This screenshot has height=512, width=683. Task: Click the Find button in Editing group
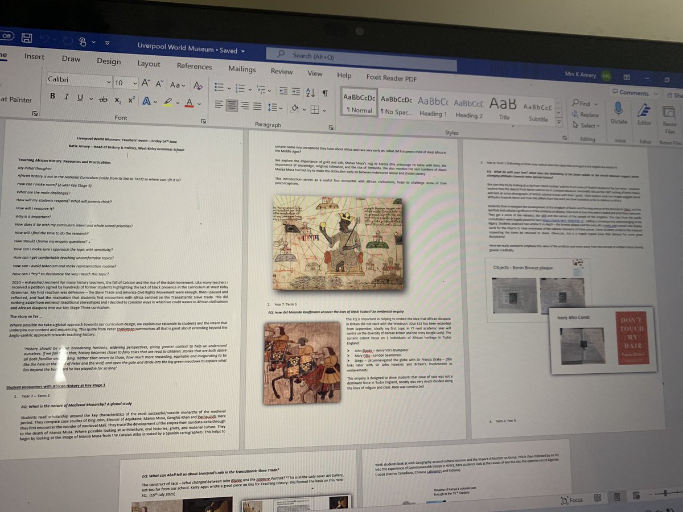581,104
